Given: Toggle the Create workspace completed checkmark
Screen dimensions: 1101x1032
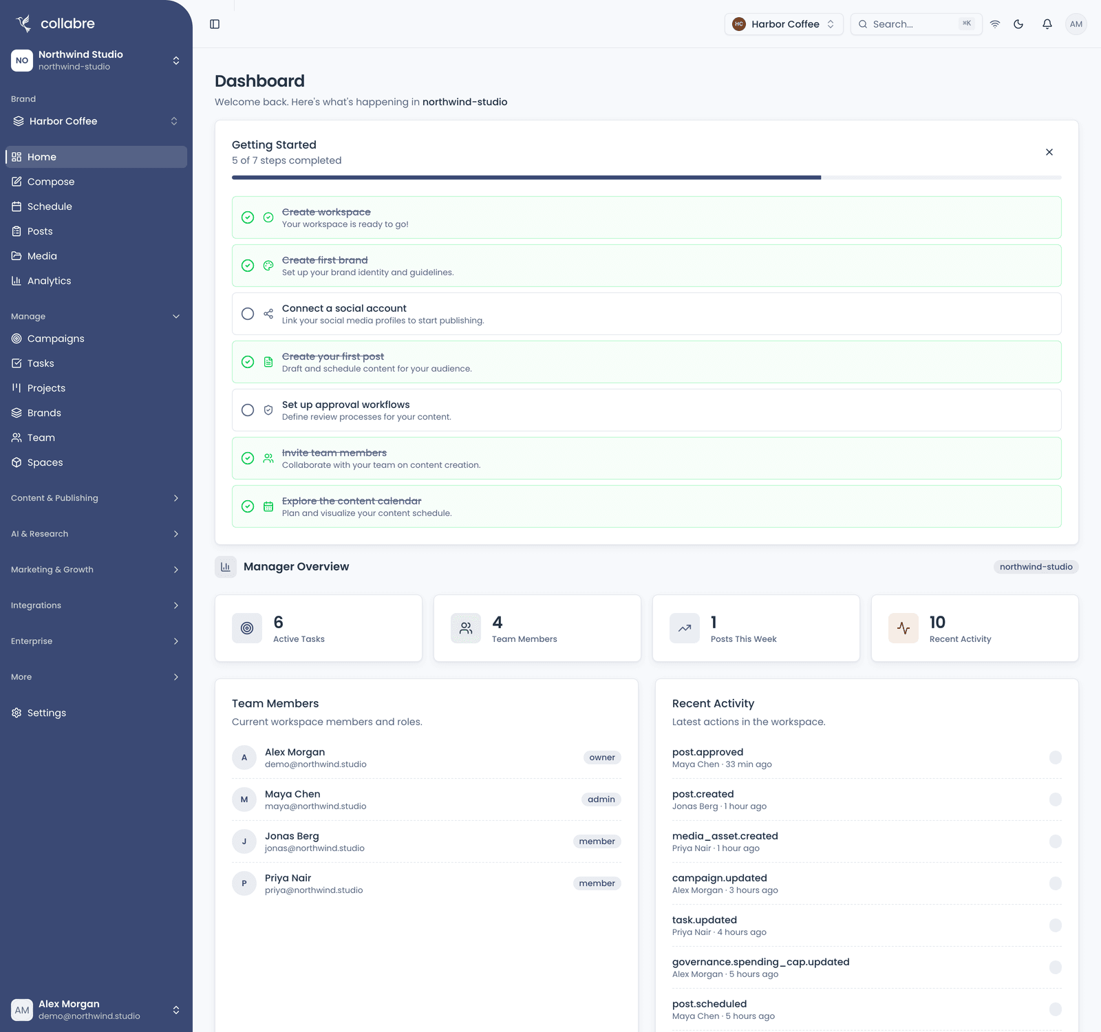Looking at the screenshot, I should (x=248, y=217).
